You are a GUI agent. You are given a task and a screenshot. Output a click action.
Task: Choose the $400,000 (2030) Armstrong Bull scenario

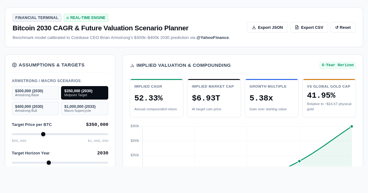click(36, 108)
